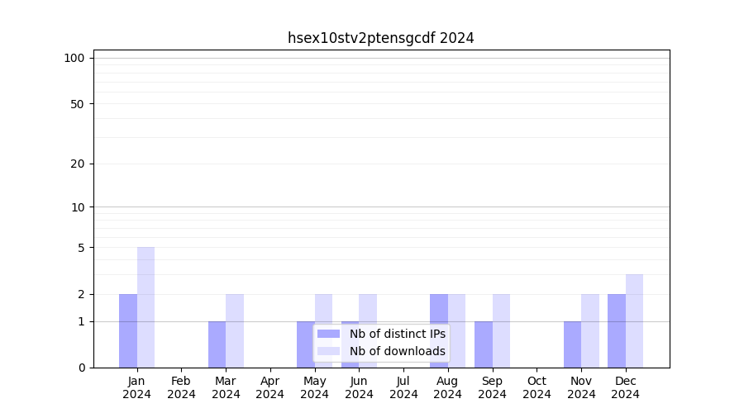The height and width of the screenshot is (413, 744).
Task: Select the 'Nb of distinct IPs' legend label
Action: [x=397, y=334]
